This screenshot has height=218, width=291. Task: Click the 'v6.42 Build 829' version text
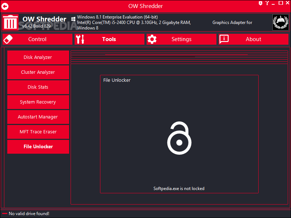coord(36,26)
